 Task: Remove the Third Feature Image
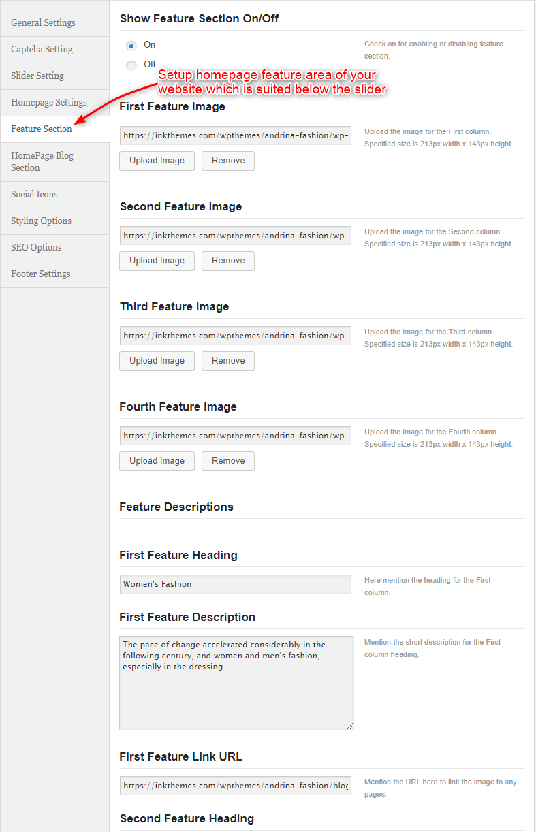click(228, 361)
